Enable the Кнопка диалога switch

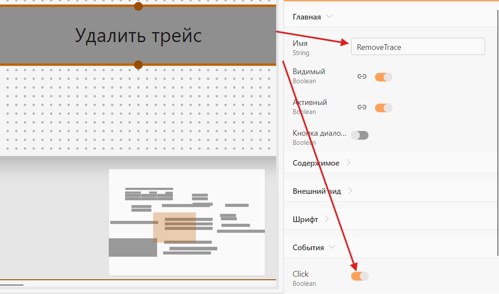(x=360, y=135)
